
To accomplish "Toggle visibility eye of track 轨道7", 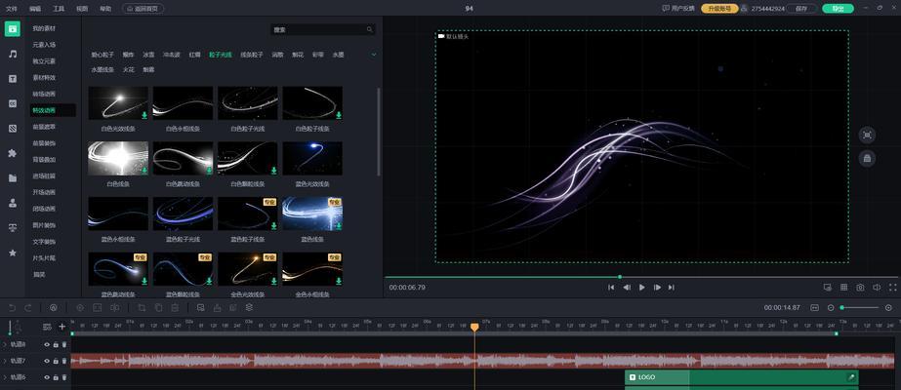I will [47, 361].
